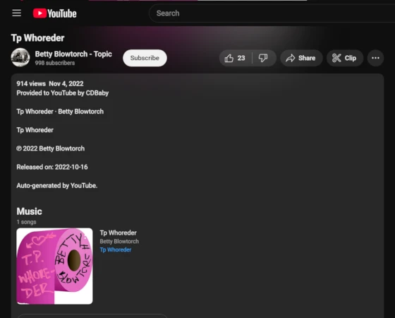Click the 998 subscribers text

point(55,63)
